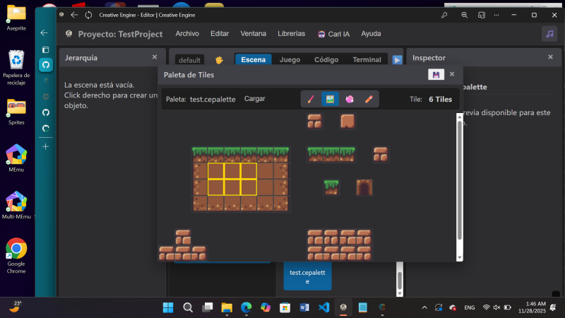This screenshot has height=318, width=565.
Task: Open the default scene dropdown
Action: pyautogui.click(x=189, y=60)
